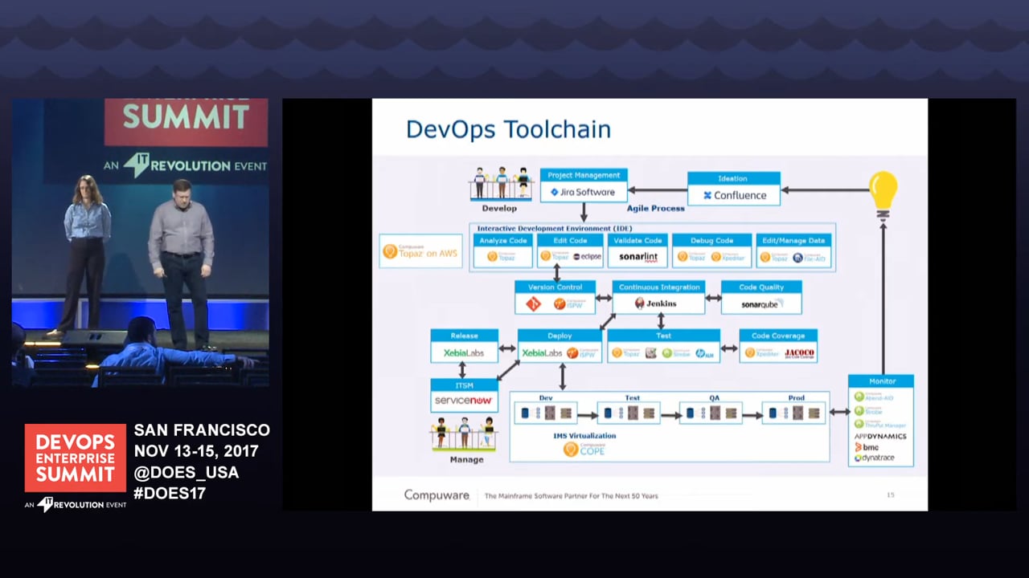Viewport: 1029px width, 578px height.
Task: Click the slide page number 15
Action: 890,495
